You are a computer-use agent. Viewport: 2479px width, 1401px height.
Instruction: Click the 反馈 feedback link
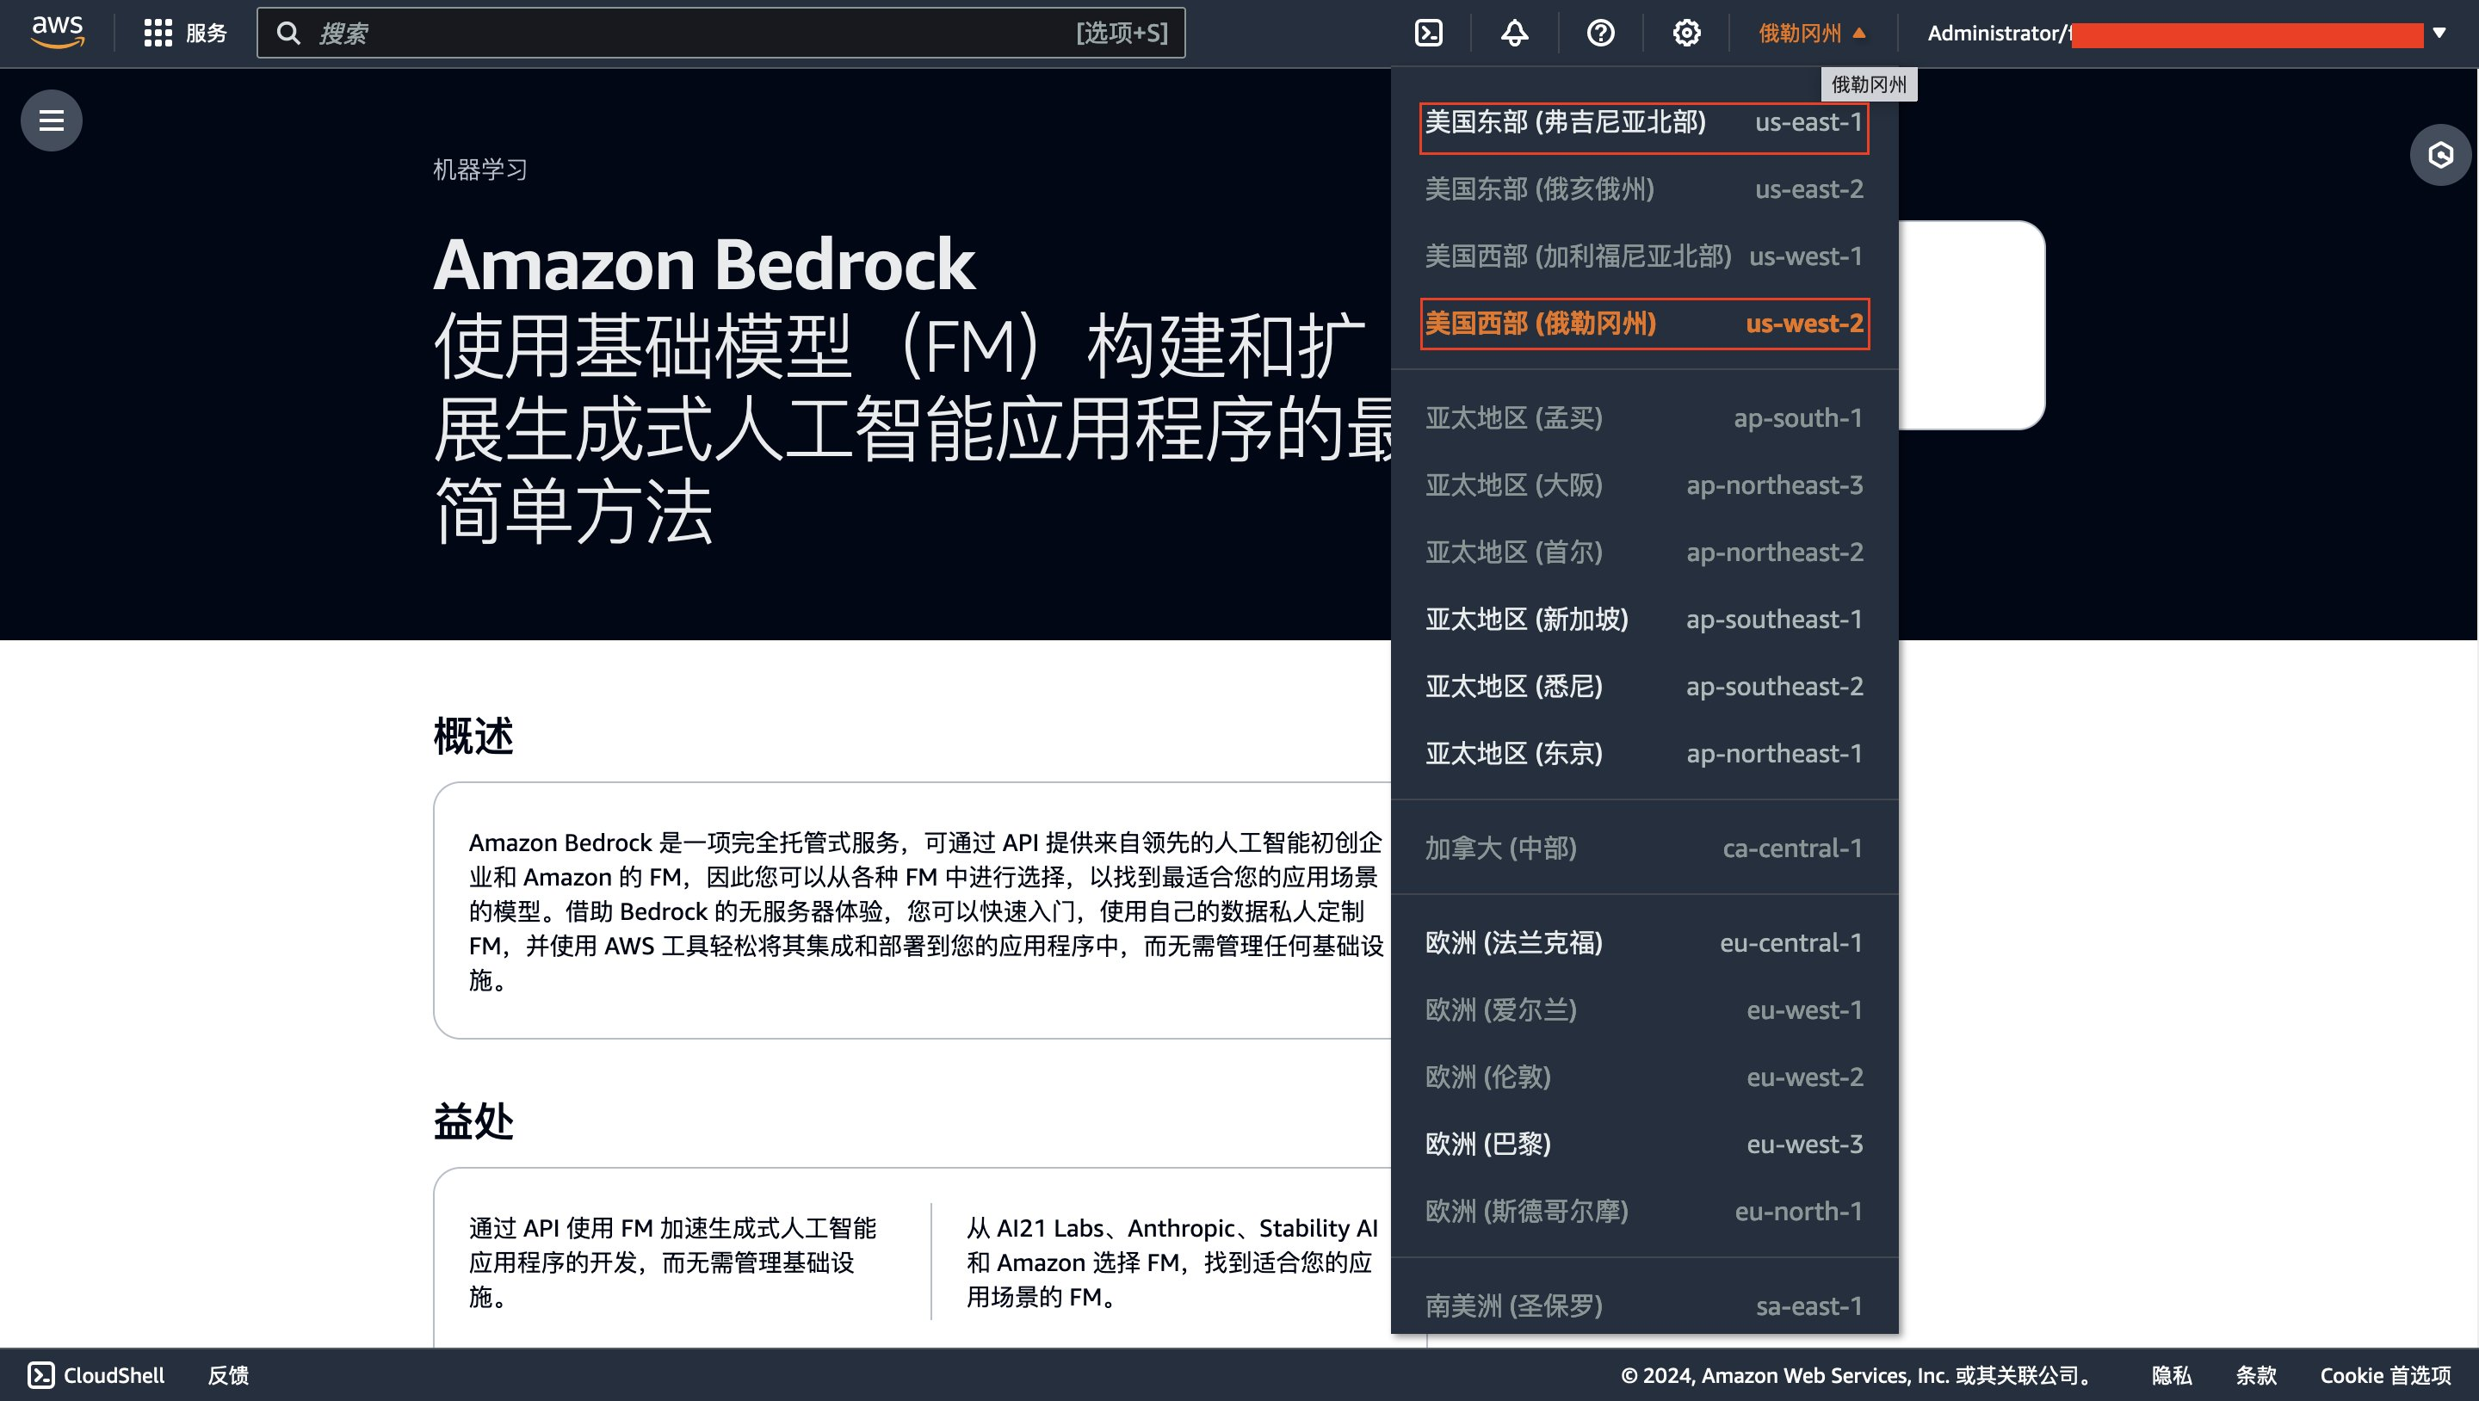click(x=228, y=1374)
